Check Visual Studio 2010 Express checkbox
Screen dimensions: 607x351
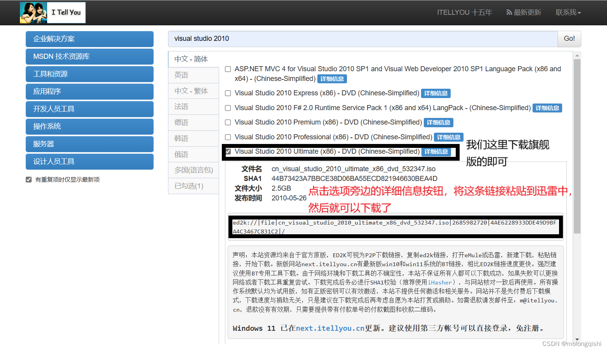tap(228, 93)
